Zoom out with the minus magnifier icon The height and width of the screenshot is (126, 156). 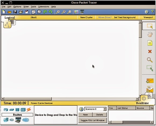pyautogui.click(x=69, y=12)
